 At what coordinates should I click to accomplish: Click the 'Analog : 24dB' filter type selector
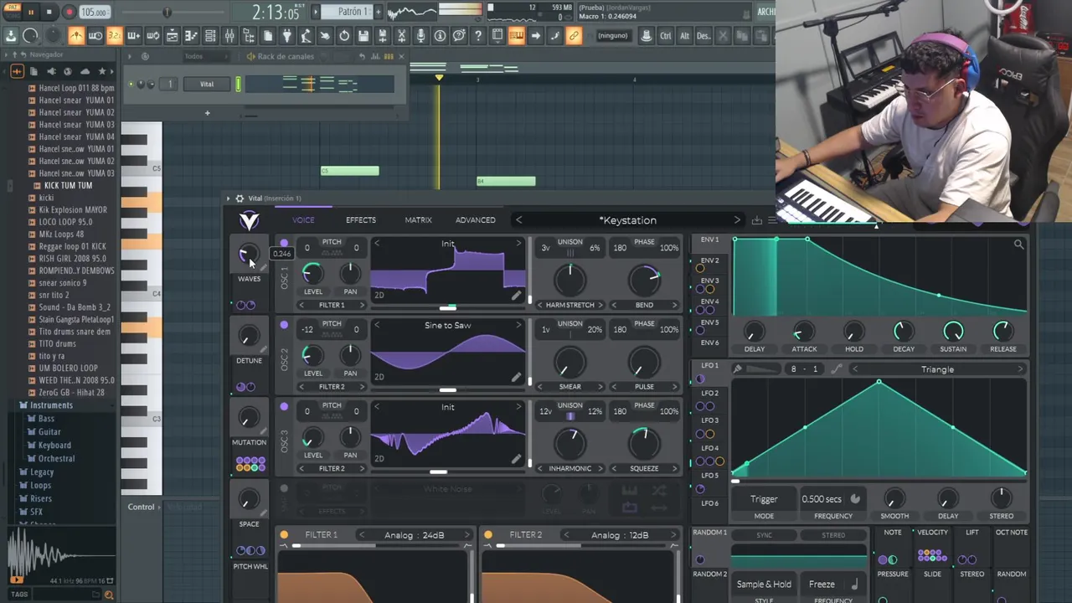414,535
